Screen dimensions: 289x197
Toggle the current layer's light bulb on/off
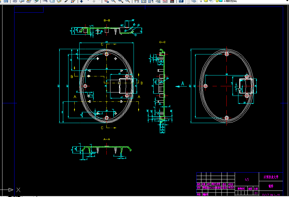click(x=201, y=1)
